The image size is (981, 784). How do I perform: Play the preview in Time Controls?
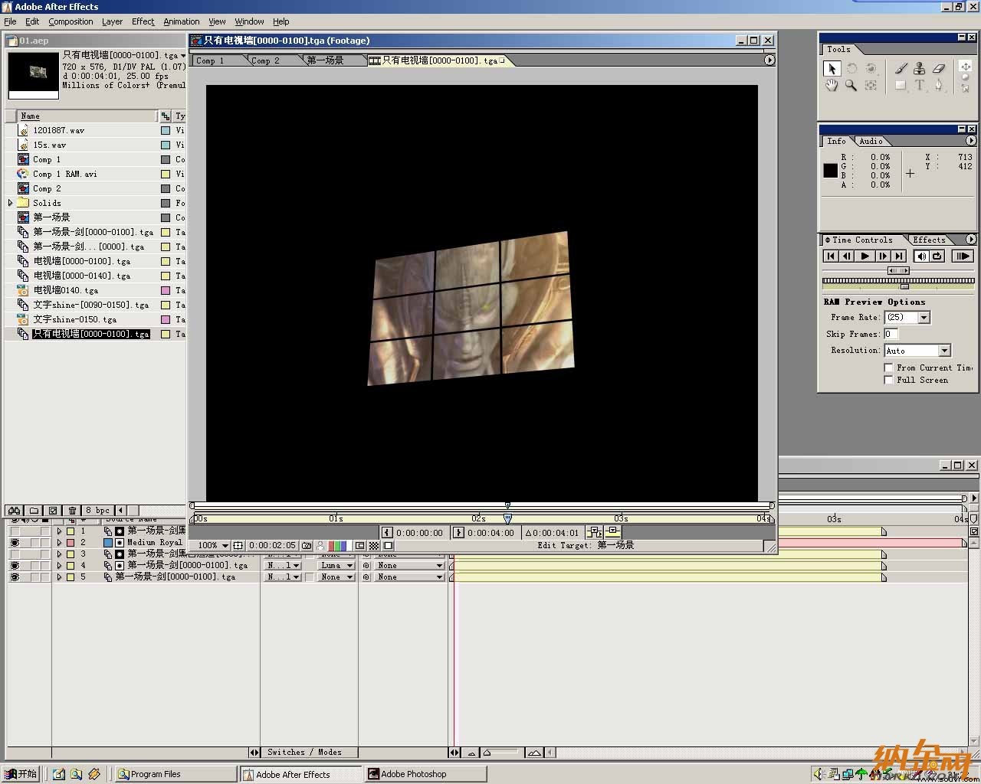pyautogui.click(x=865, y=256)
